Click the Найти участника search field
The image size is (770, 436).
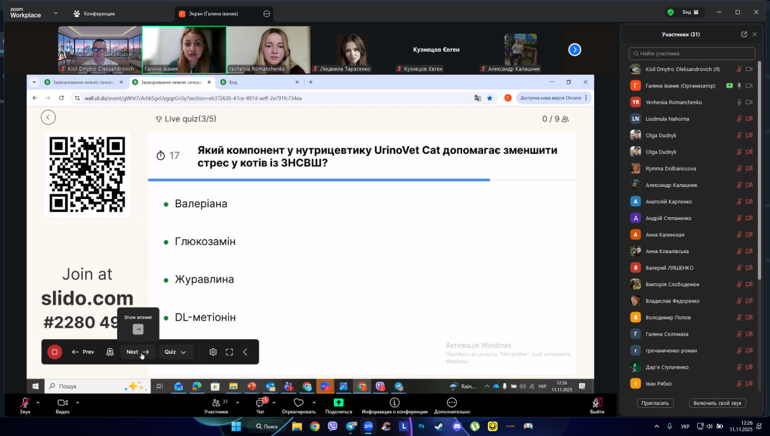[692, 54]
